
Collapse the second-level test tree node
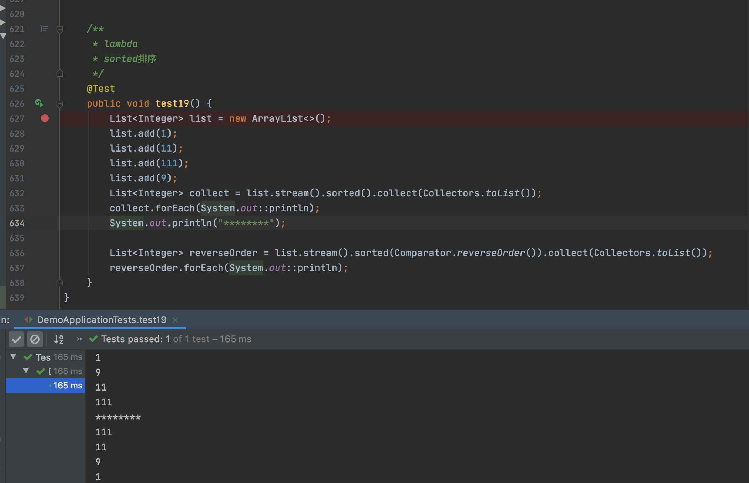coord(26,371)
